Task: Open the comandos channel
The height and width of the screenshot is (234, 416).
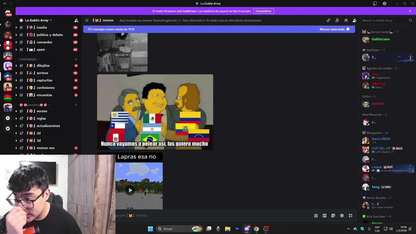Action: tap(48, 42)
